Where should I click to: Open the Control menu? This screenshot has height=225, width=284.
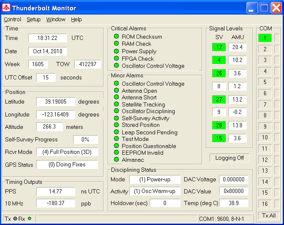tap(12, 20)
